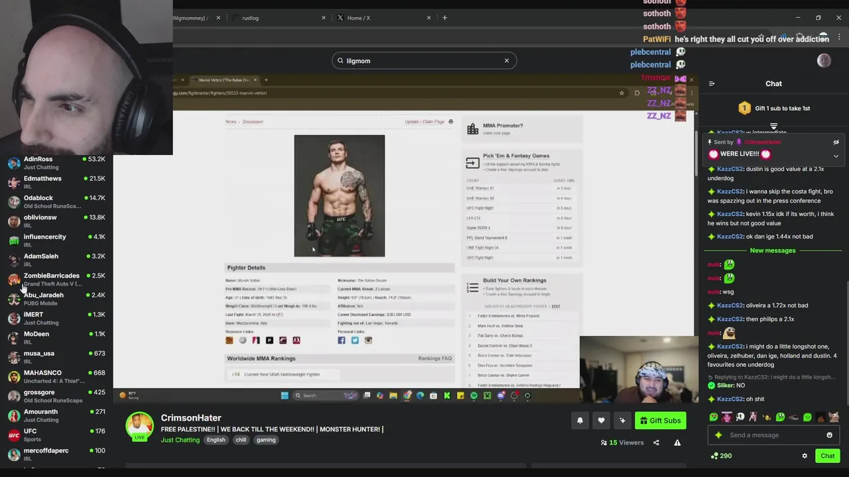849x477 pixels.
Task: Share the stream using the share icon
Action: click(656, 443)
